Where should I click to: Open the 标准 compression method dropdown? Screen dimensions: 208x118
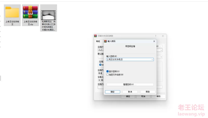101,73
